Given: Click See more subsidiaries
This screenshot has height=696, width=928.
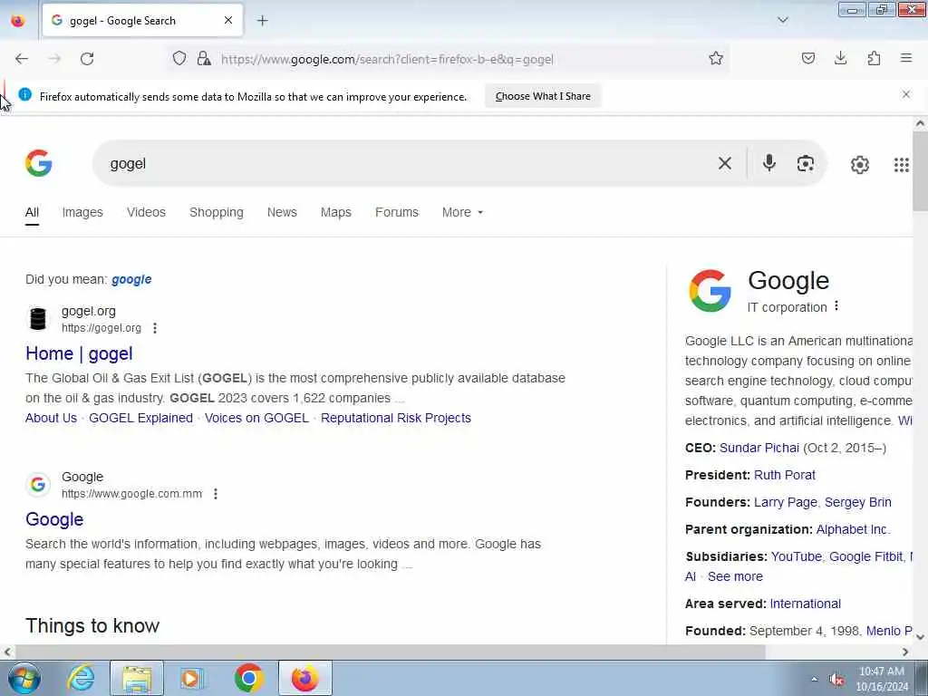Looking at the screenshot, I should (735, 577).
